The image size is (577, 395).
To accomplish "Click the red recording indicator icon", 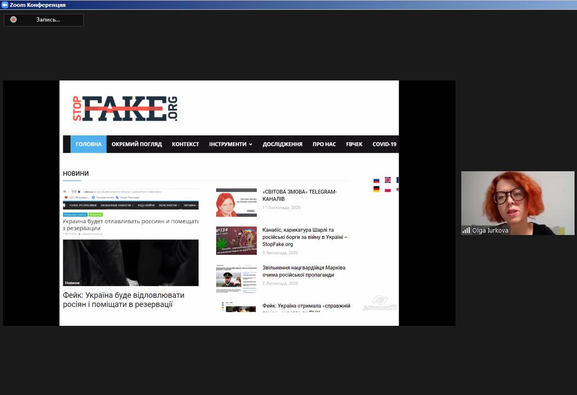I will pos(14,20).
